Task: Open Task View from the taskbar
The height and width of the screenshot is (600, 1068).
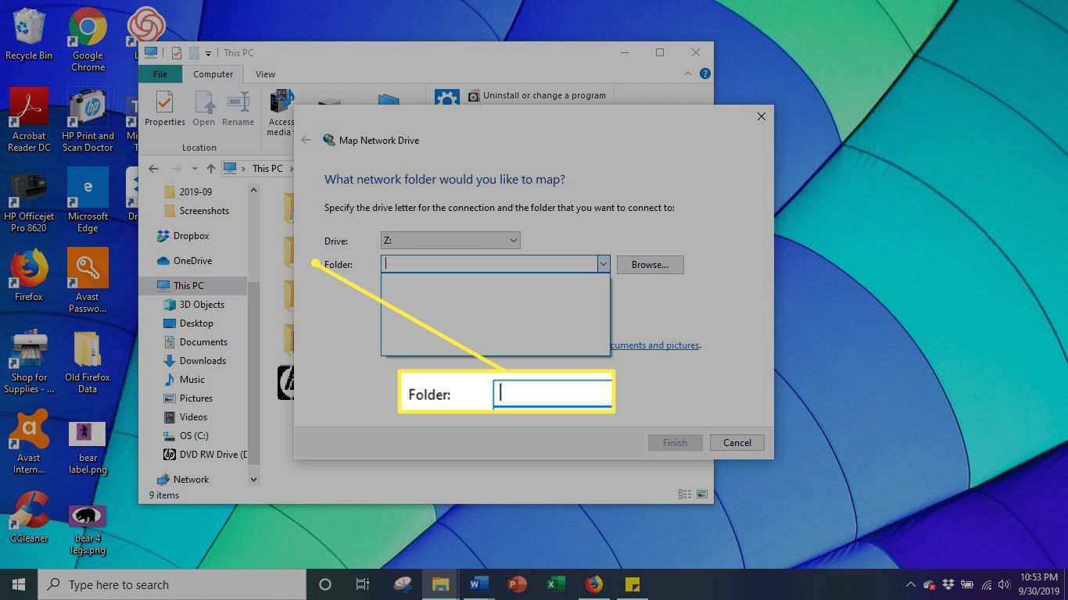Action: click(363, 584)
